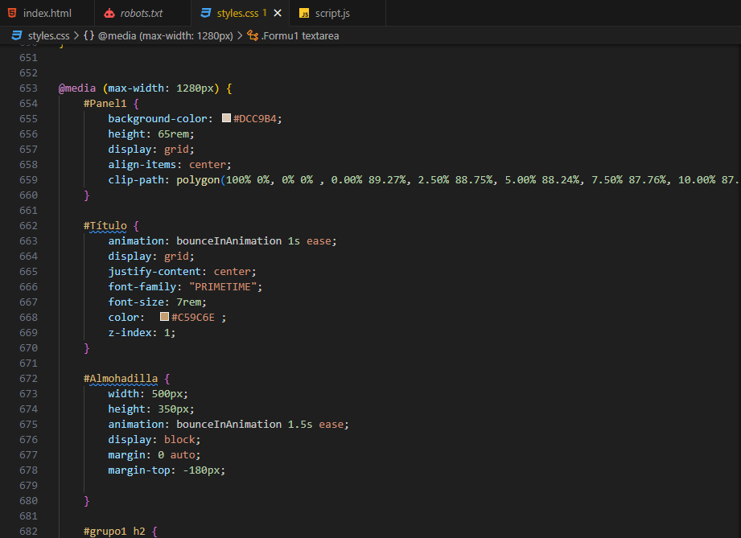Close the styles.css tab
The height and width of the screenshot is (538, 741).
pos(278,13)
